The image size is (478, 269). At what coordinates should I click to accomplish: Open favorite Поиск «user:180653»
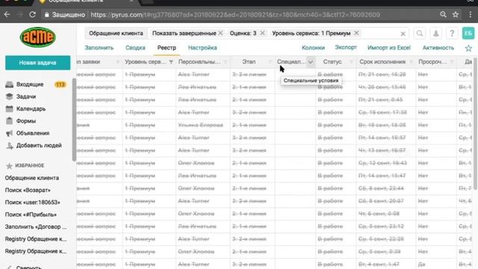coord(32,202)
